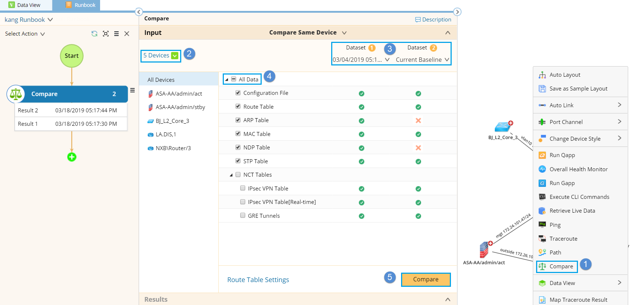Image resolution: width=634 pixels, height=305 pixels.
Task: Enable the IPsec VPN Table checkbox
Action: tap(243, 188)
